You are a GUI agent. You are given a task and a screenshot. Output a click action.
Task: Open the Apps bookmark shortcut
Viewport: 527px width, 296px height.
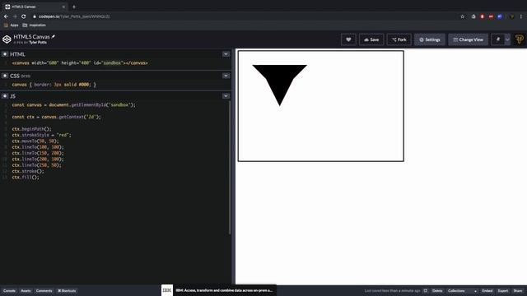pos(11,25)
